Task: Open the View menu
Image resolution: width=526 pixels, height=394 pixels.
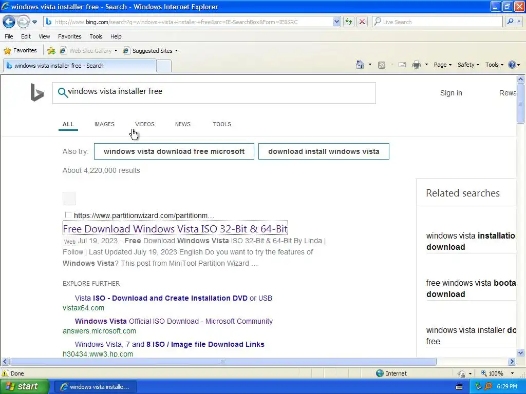Action: tap(44, 36)
